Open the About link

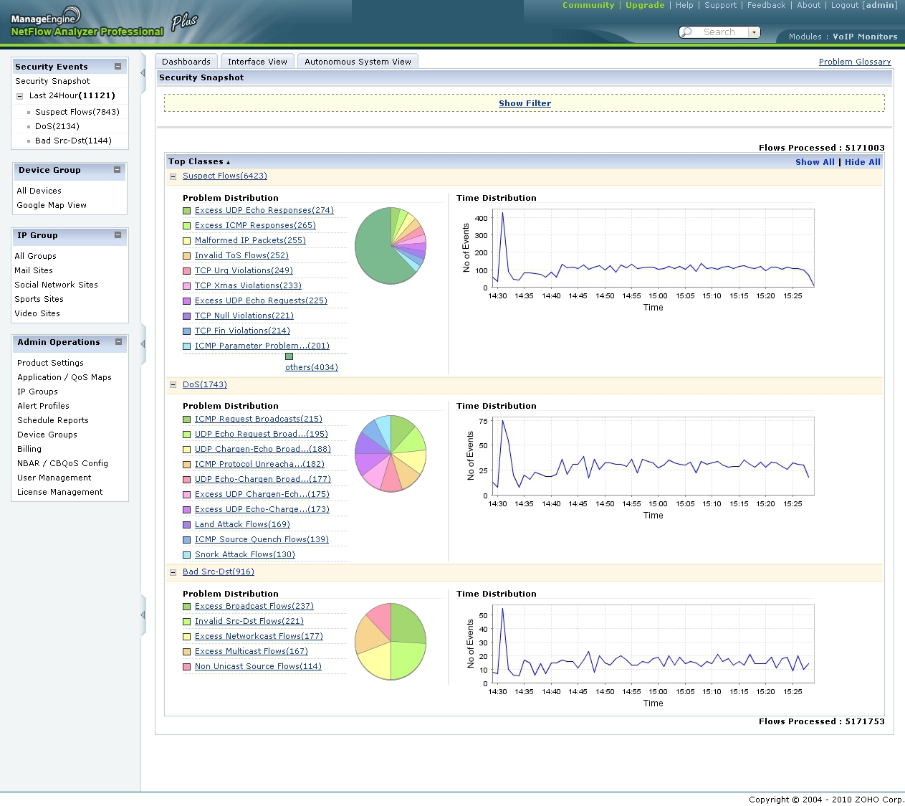809,5
